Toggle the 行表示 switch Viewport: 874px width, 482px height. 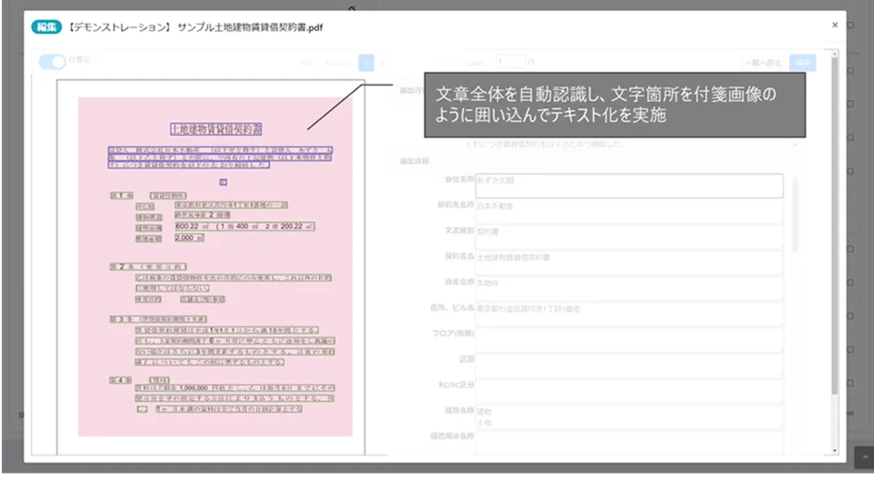pyautogui.click(x=53, y=62)
